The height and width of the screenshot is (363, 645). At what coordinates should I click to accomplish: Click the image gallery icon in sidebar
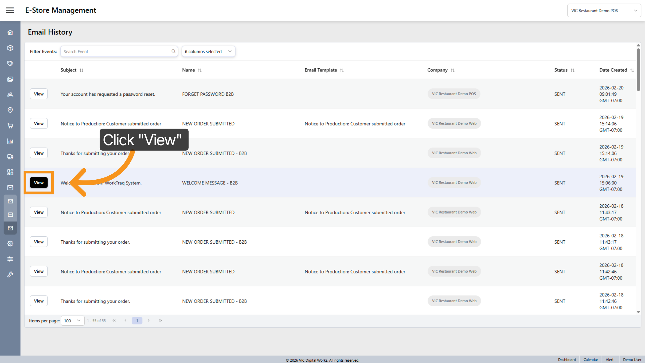10,79
